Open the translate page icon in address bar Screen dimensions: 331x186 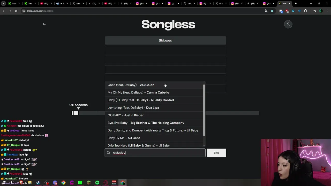[x=266, y=11]
